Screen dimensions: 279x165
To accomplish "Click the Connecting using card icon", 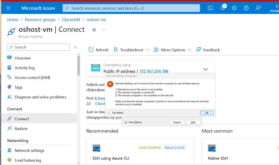I will (95, 68).
